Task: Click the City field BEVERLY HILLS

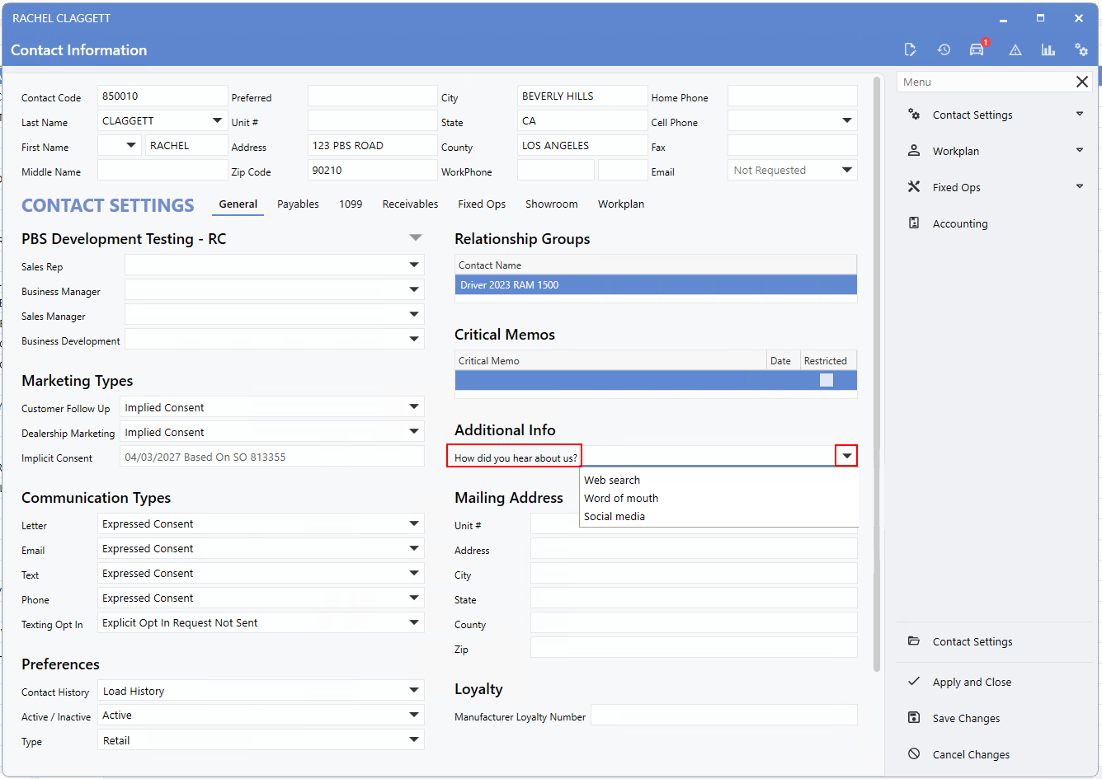Action: 582,96
